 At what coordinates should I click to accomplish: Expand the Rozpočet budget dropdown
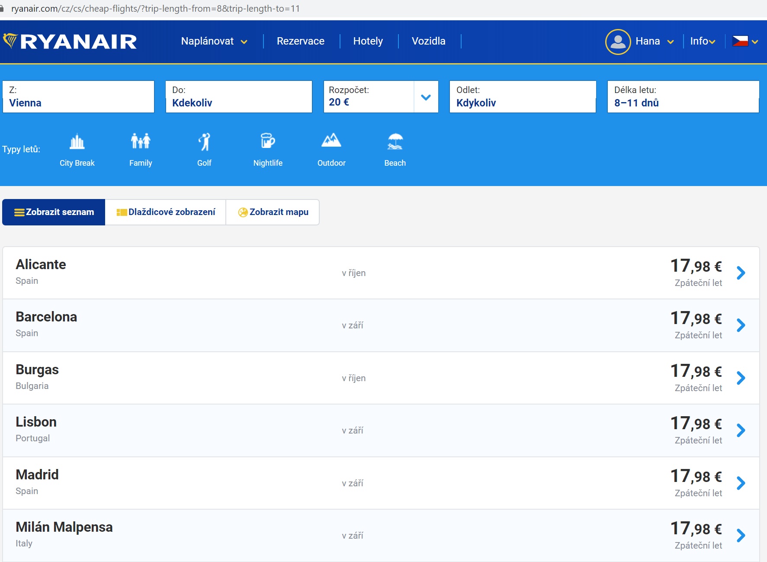pos(426,97)
